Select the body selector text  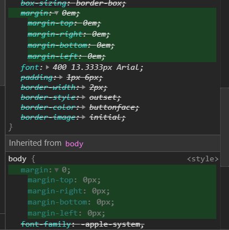(x=17, y=159)
